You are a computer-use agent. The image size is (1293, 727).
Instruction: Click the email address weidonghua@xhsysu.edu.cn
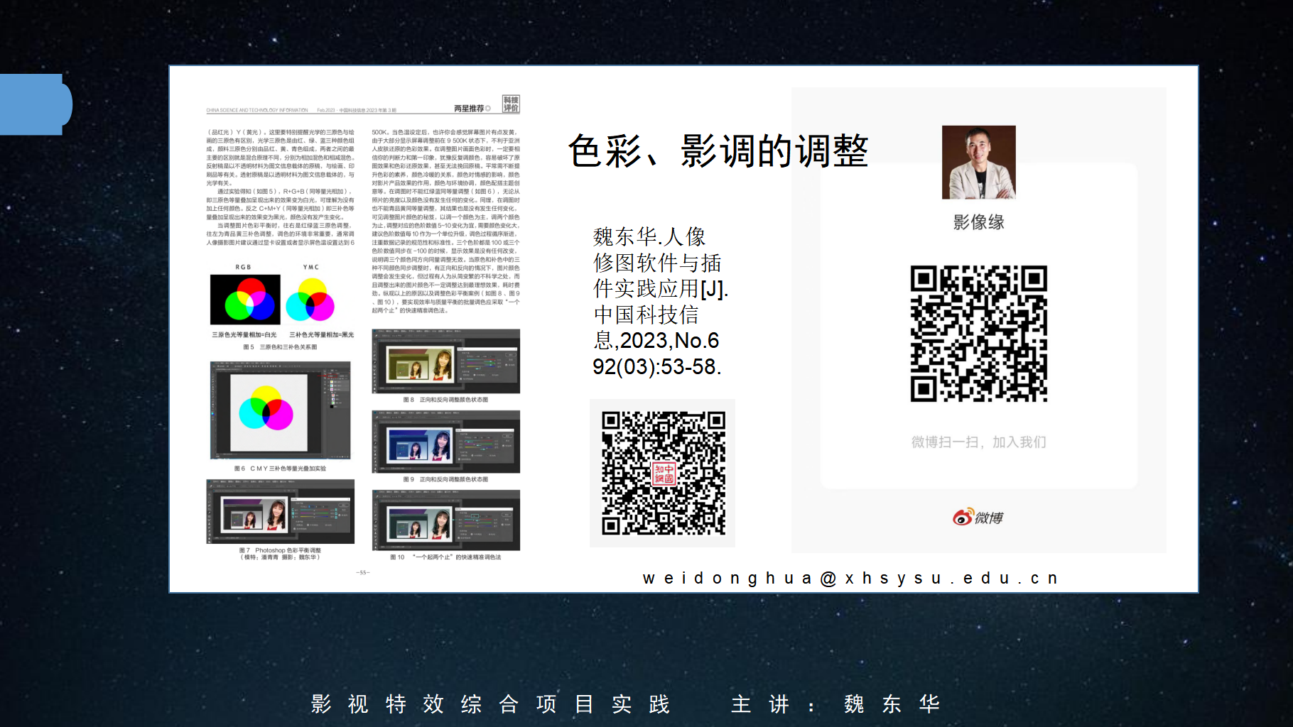point(850,578)
